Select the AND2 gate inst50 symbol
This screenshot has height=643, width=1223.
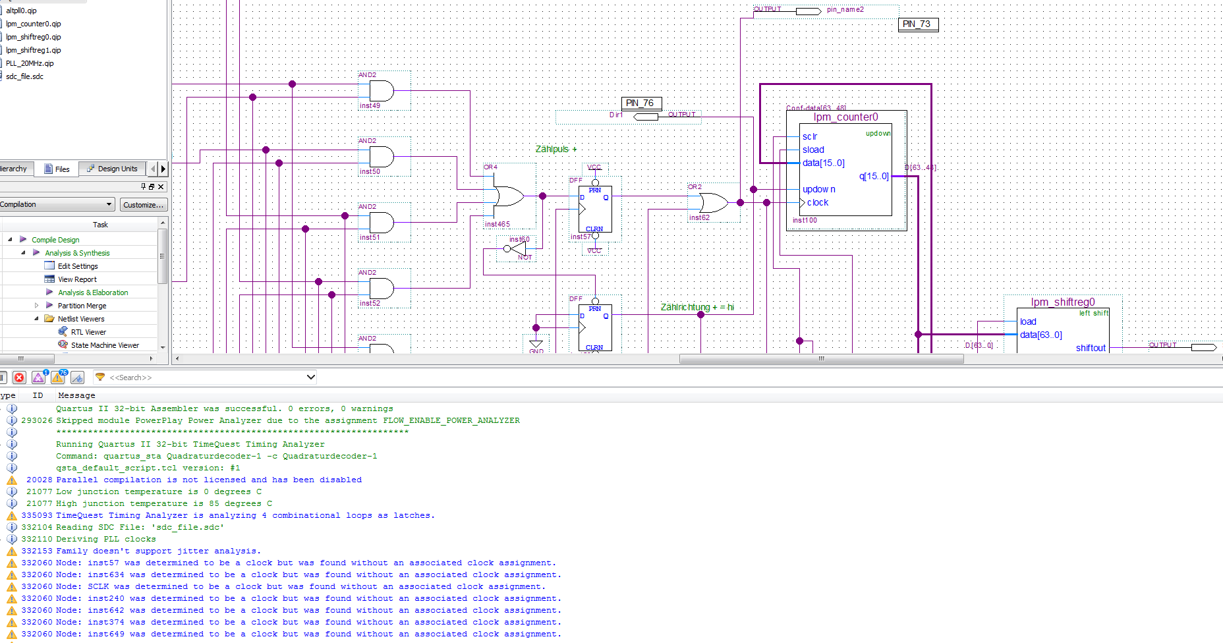pos(382,157)
